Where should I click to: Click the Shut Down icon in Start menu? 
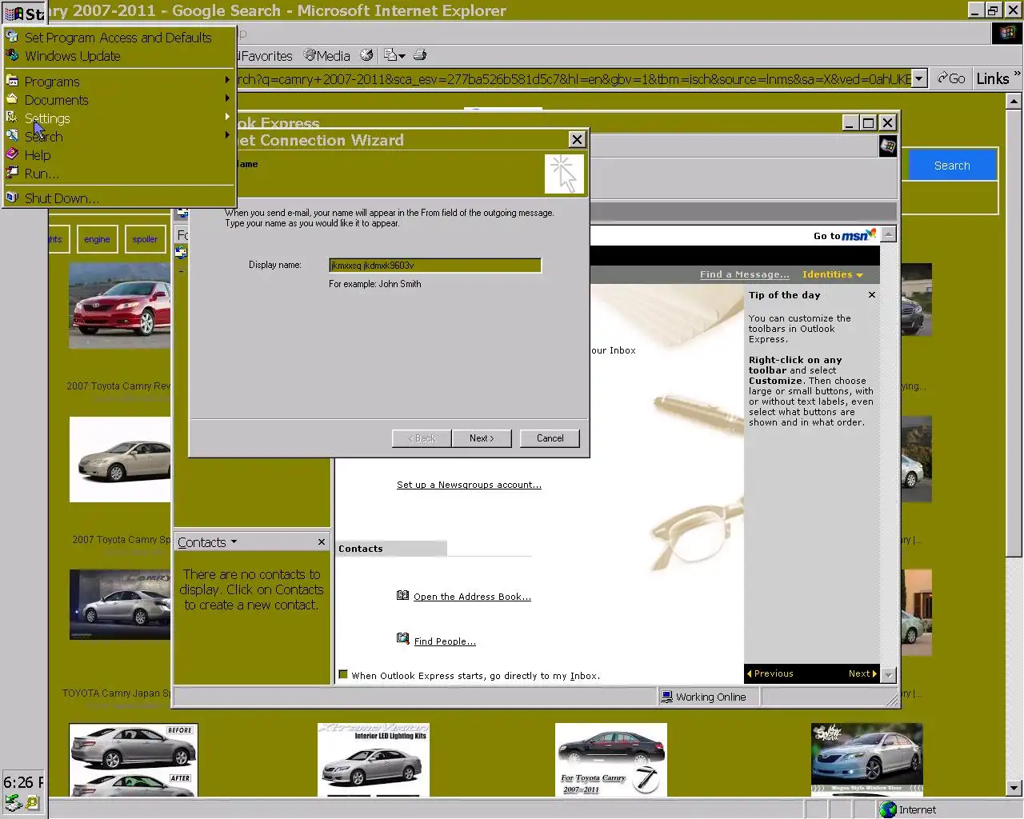point(12,198)
